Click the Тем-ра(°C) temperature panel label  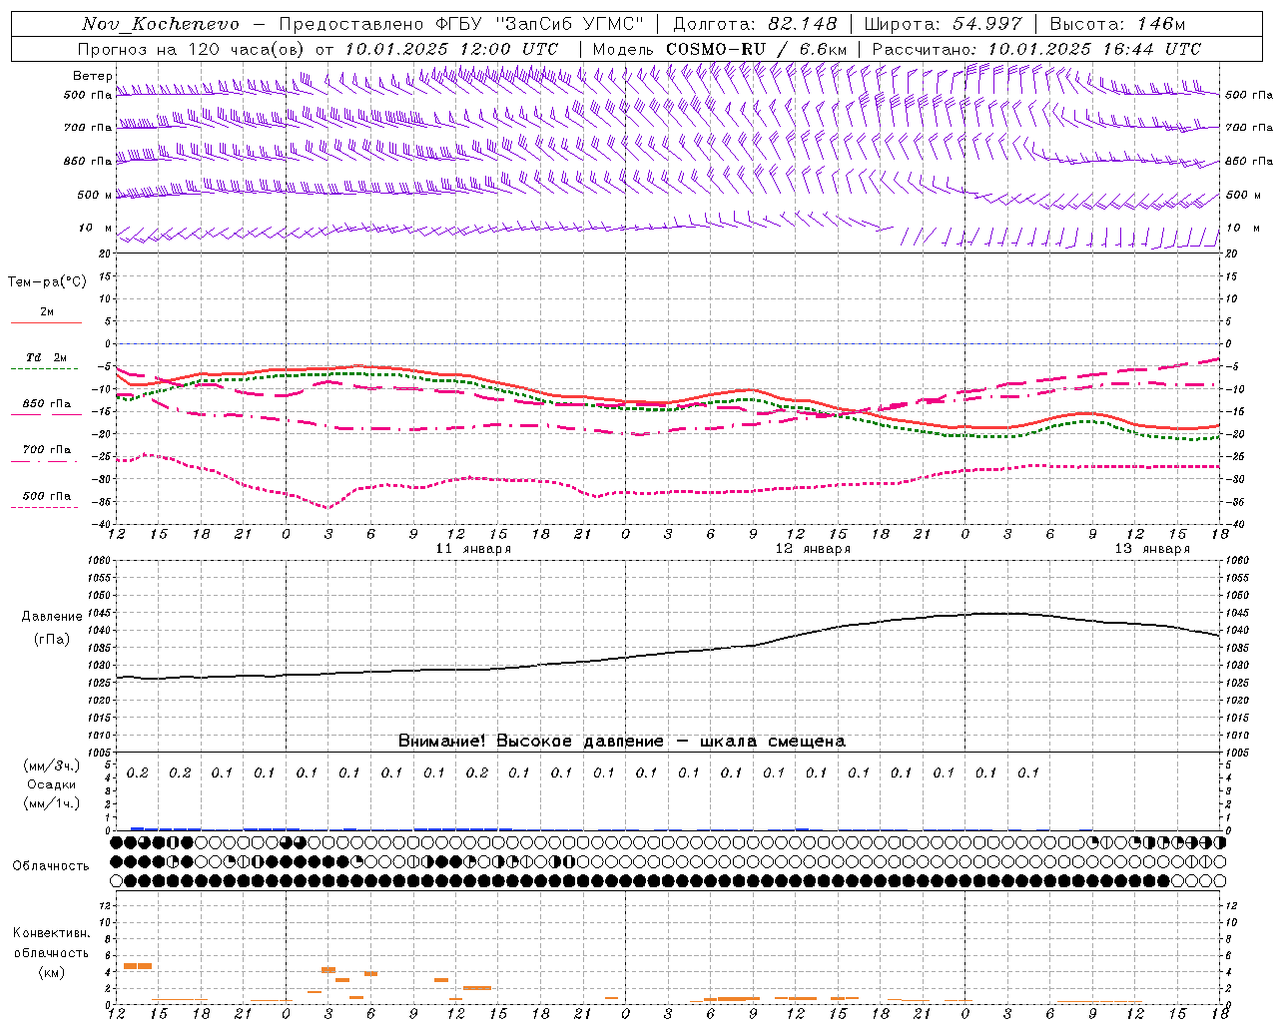pyautogui.click(x=47, y=282)
